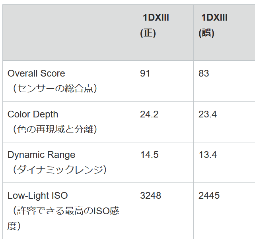Click the Low-Light ISO row label
Image resolution: width=255 pixels, height=240 pixels.
pos(38,196)
